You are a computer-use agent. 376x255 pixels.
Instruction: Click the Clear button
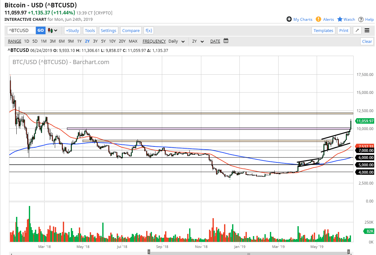(x=367, y=41)
